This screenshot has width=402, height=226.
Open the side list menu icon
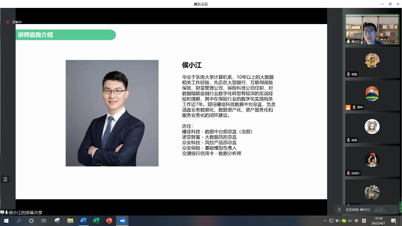click(5, 179)
